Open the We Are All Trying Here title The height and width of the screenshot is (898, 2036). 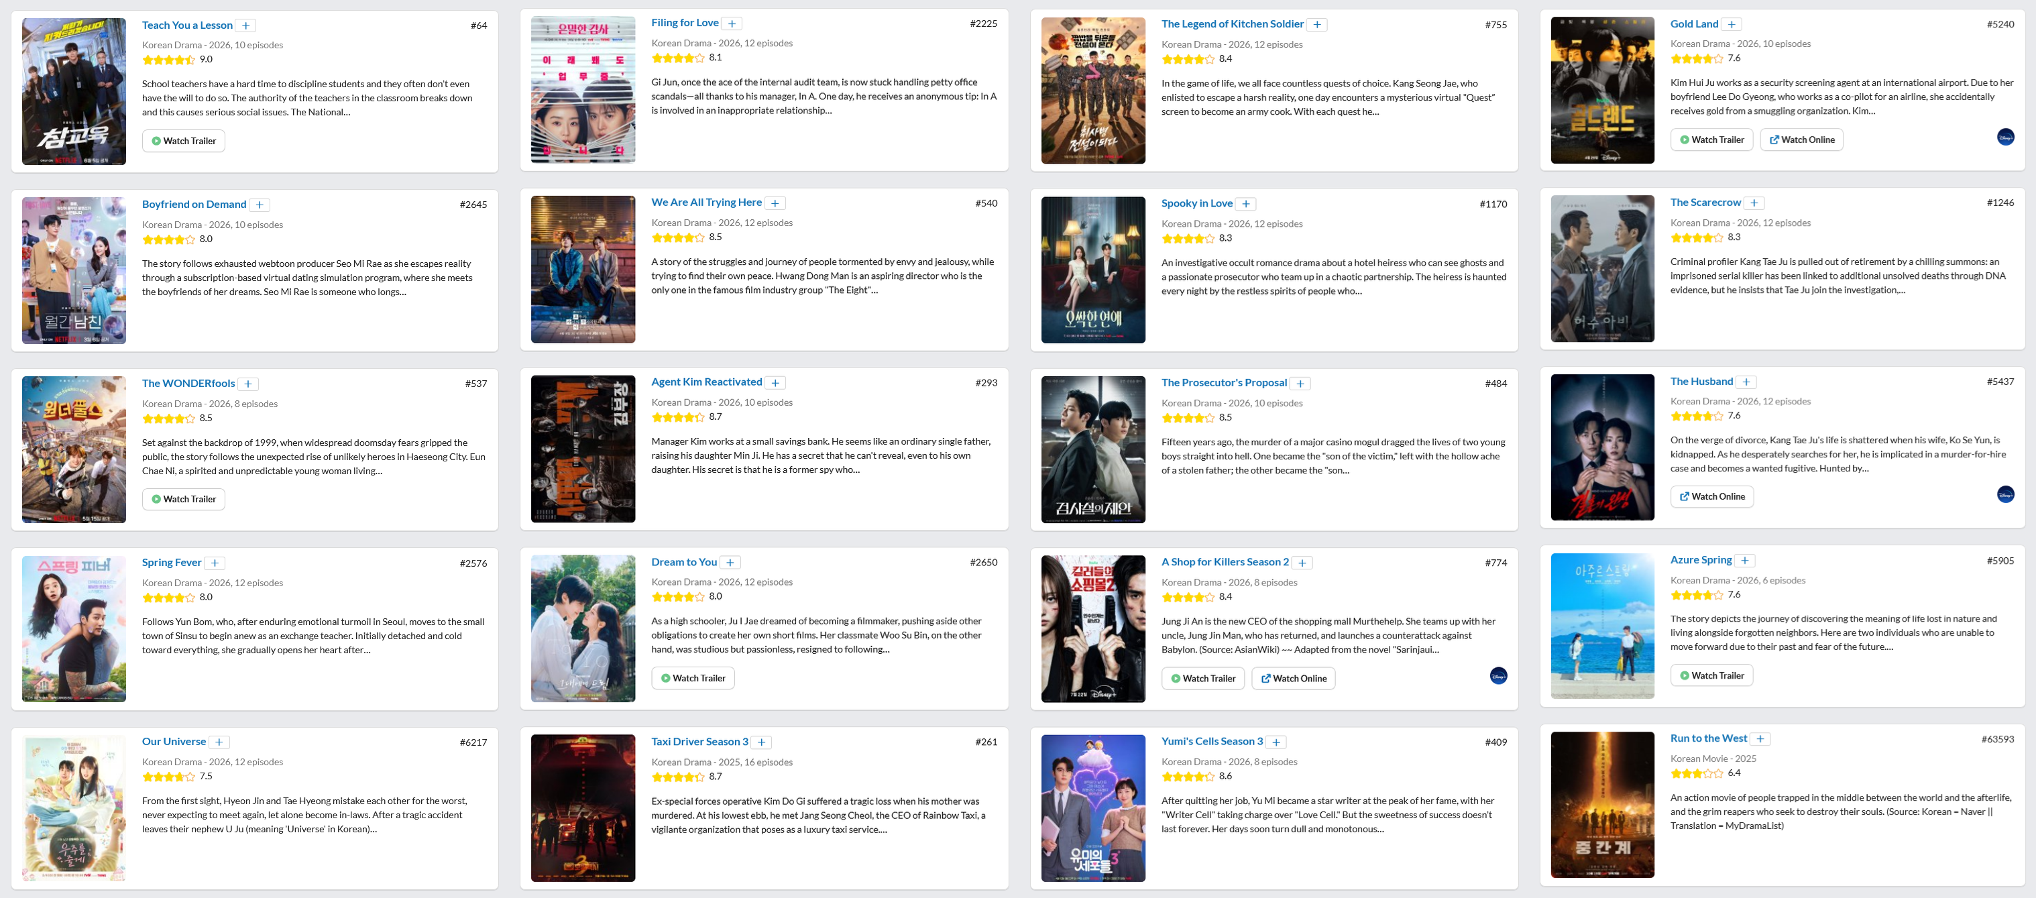click(707, 203)
